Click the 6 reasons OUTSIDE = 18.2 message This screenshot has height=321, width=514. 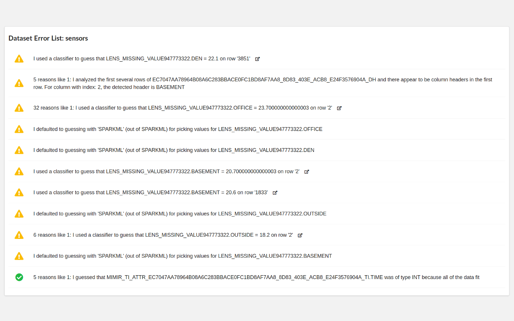tap(163, 235)
